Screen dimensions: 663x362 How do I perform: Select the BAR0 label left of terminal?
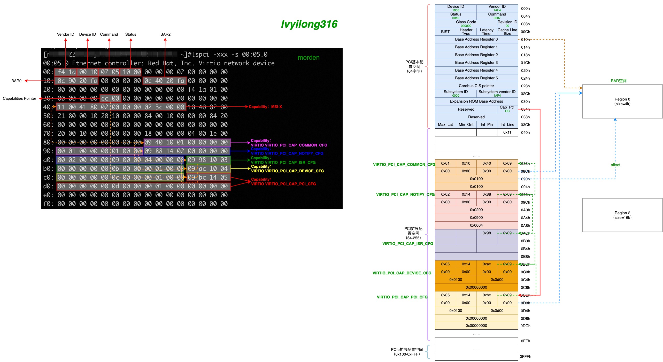pyautogui.click(x=16, y=81)
